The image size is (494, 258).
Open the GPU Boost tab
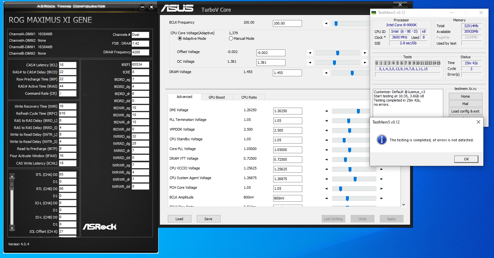coord(217,97)
